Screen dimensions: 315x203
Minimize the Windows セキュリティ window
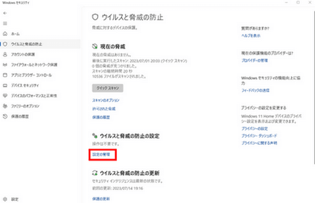coord(287,3)
